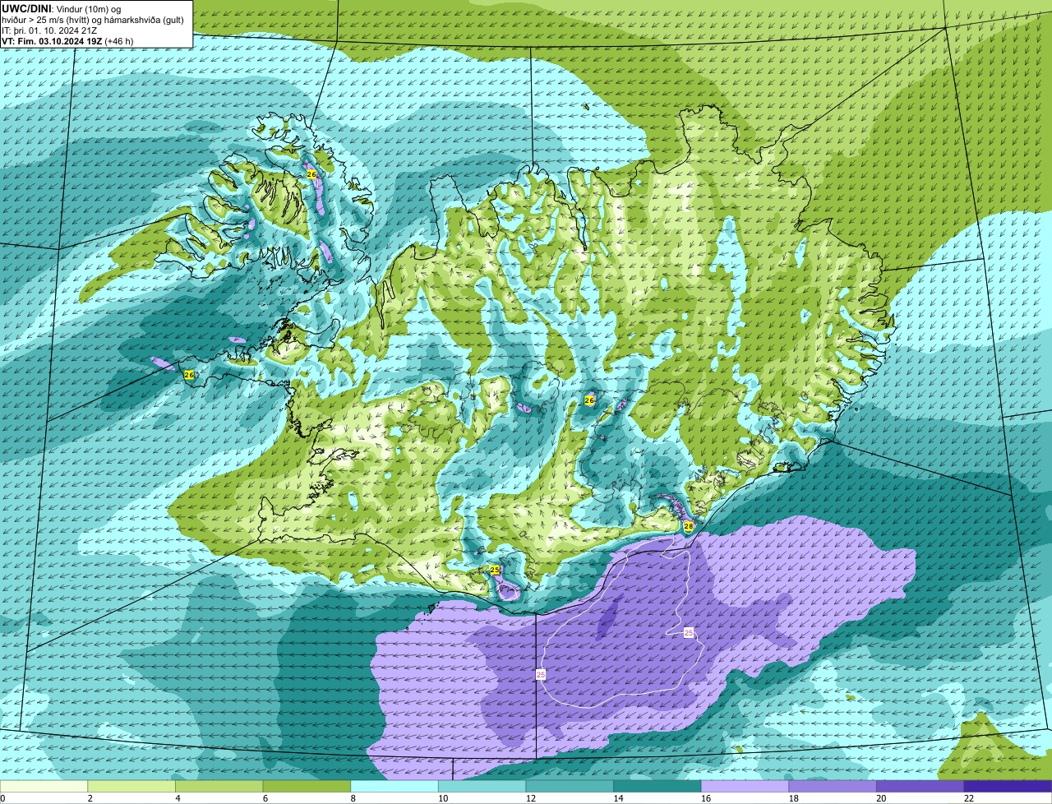This screenshot has width=1052, height=804.
Task: Click the darkest purple above-22 legend swatch
Action: [x=1008, y=787]
